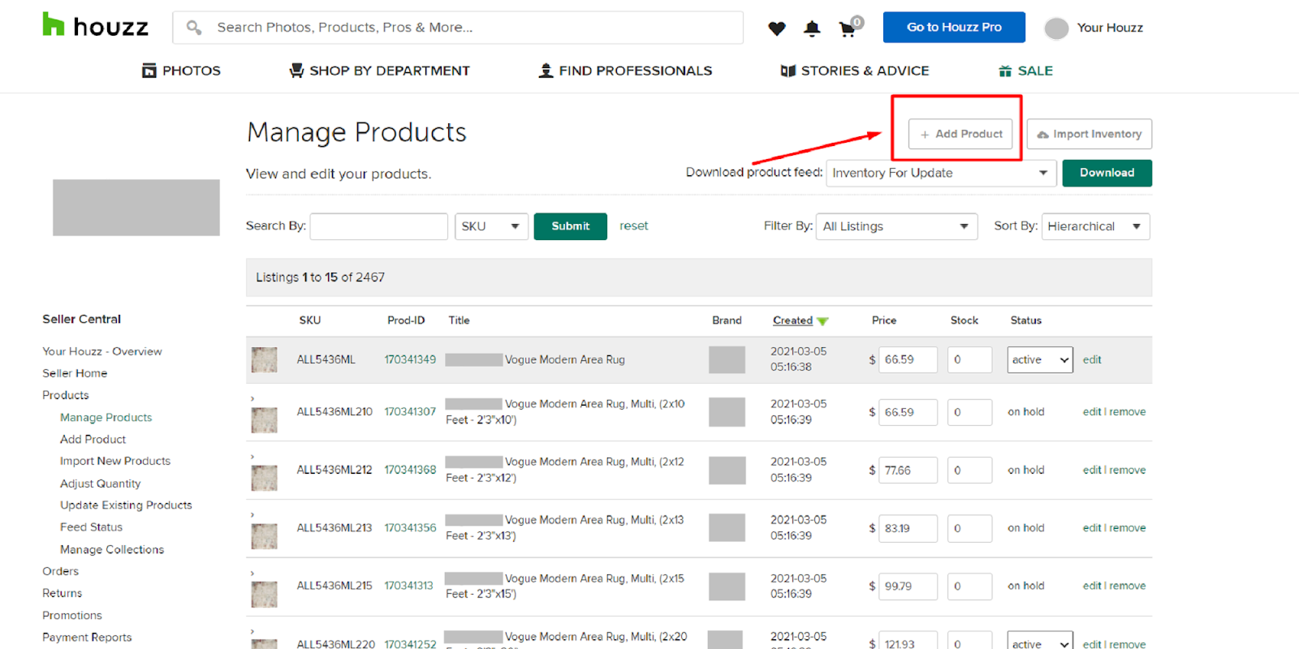Open the Sort By Hierarchical dropdown
The height and width of the screenshot is (649, 1299).
1094,226
